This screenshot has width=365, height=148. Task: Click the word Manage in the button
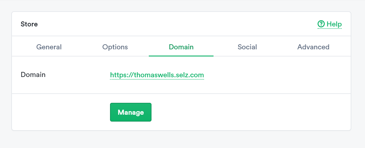click(x=131, y=112)
